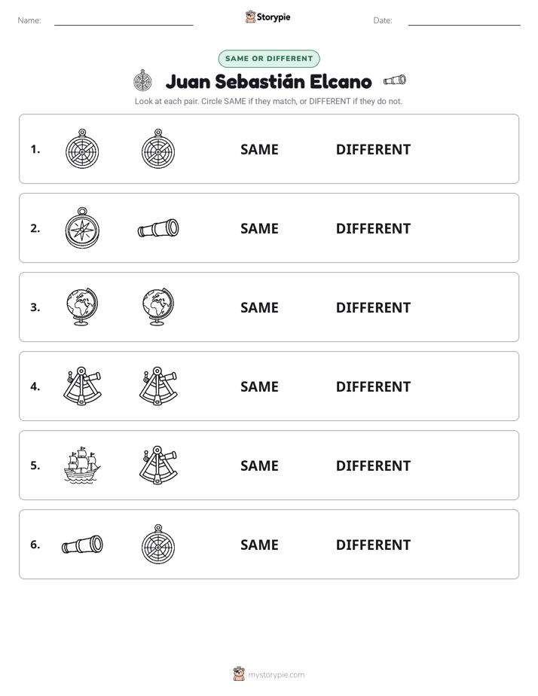
Task: Click the telescope icon in row 6
Action: point(82,544)
